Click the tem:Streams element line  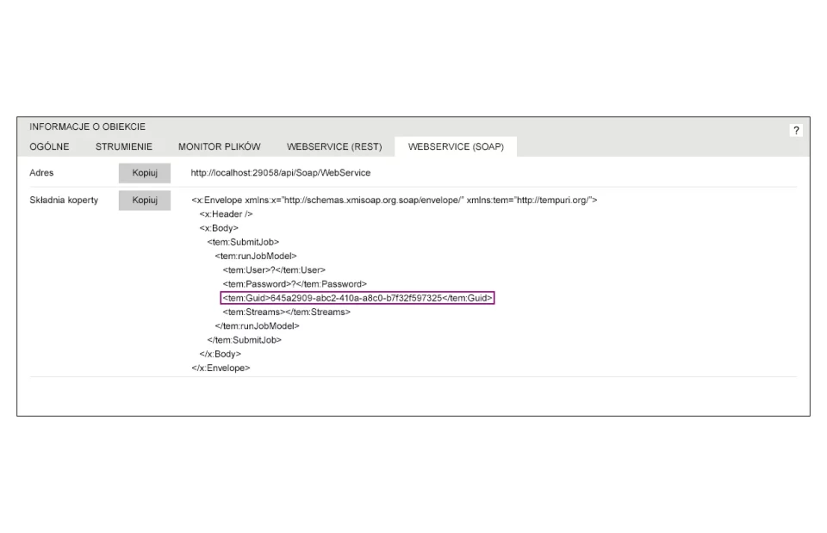click(286, 312)
